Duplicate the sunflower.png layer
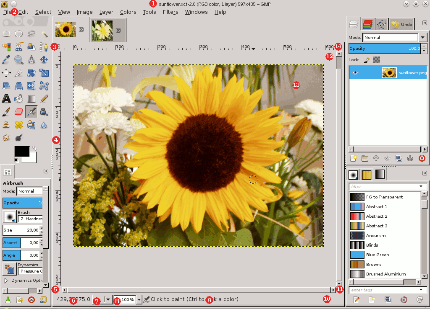Screen dimensions: 430x309 tap(399, 158)
